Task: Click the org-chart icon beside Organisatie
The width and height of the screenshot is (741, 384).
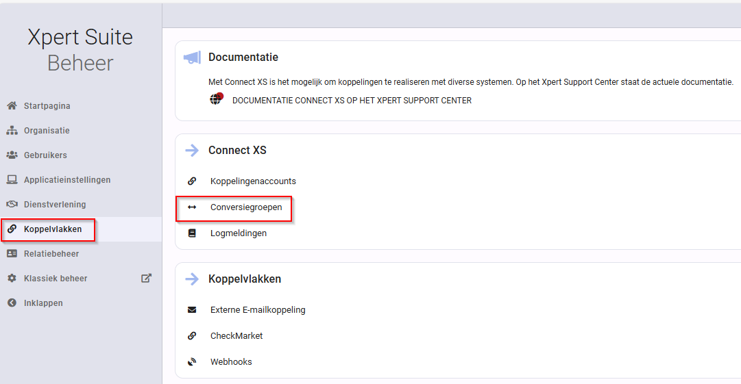Action: [12, 130]
